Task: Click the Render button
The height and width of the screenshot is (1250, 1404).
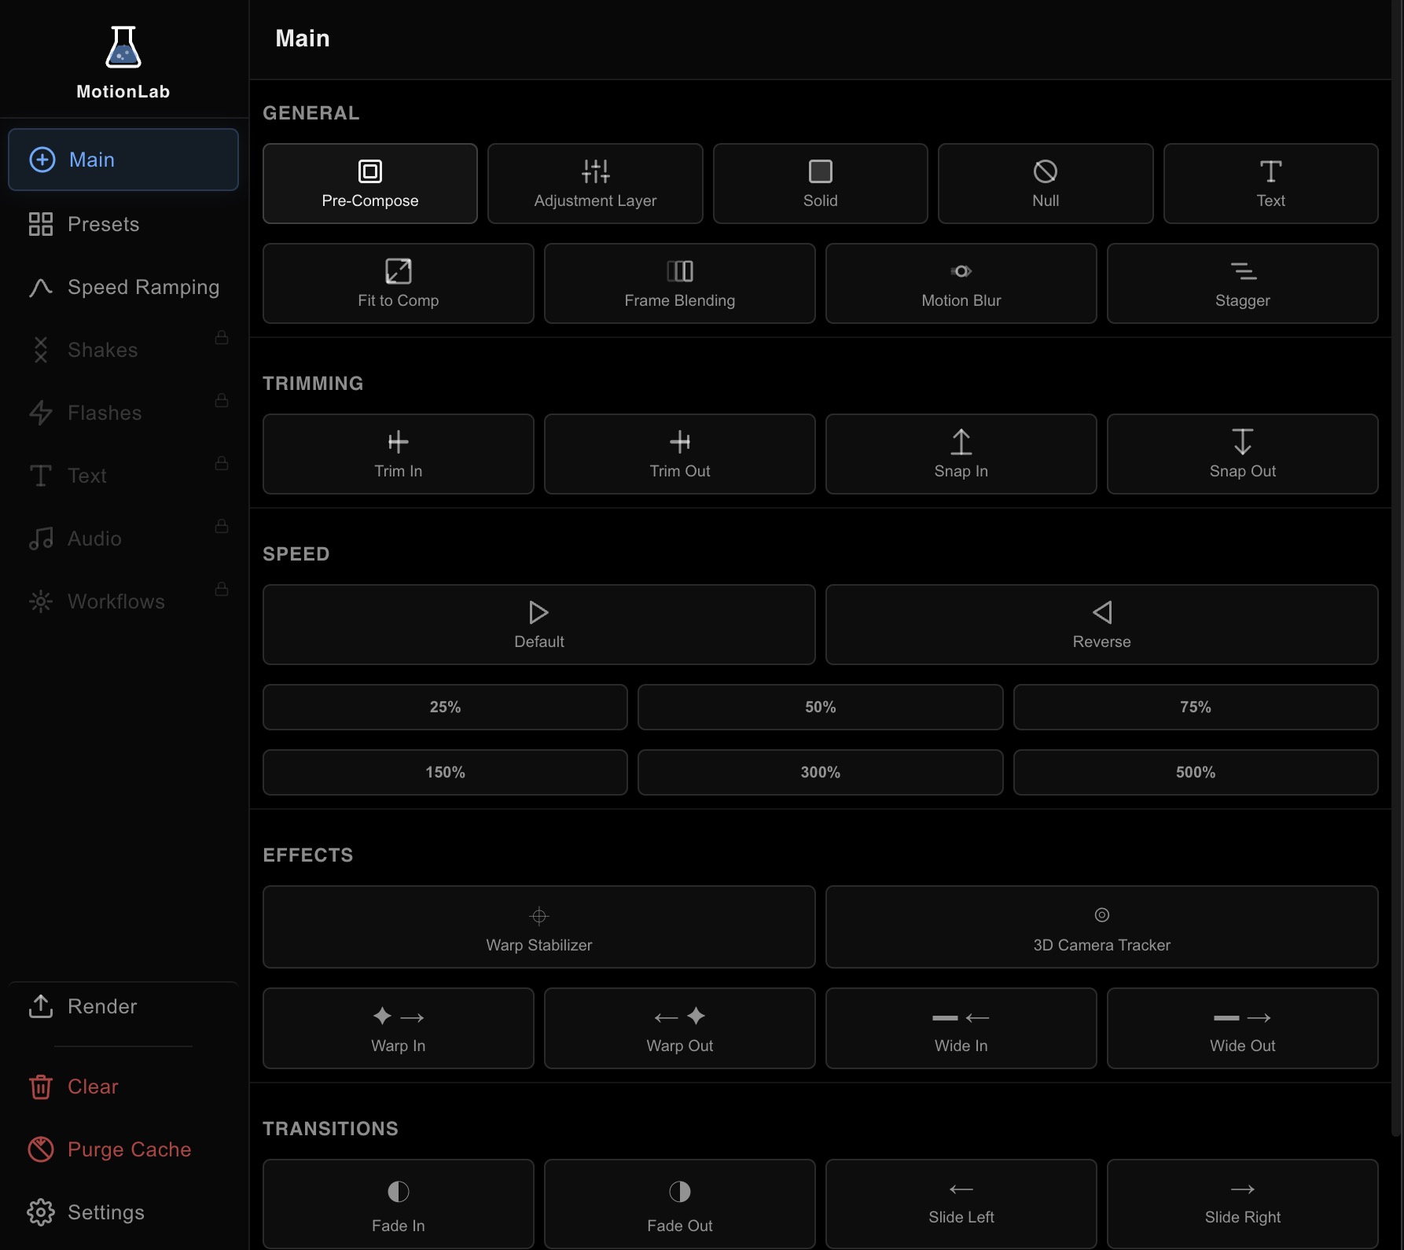Action: pos(101,1007)
